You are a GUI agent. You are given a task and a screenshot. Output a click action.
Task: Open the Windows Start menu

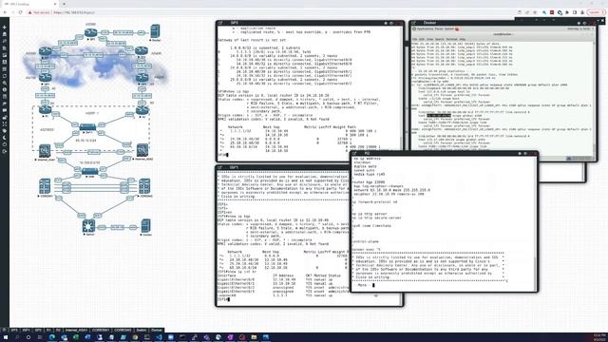[x=6, y=337]
